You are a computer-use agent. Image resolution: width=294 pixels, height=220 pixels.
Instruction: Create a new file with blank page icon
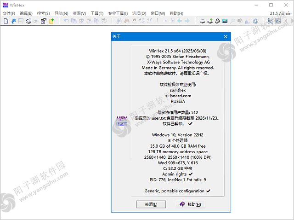tap(6, 21)
